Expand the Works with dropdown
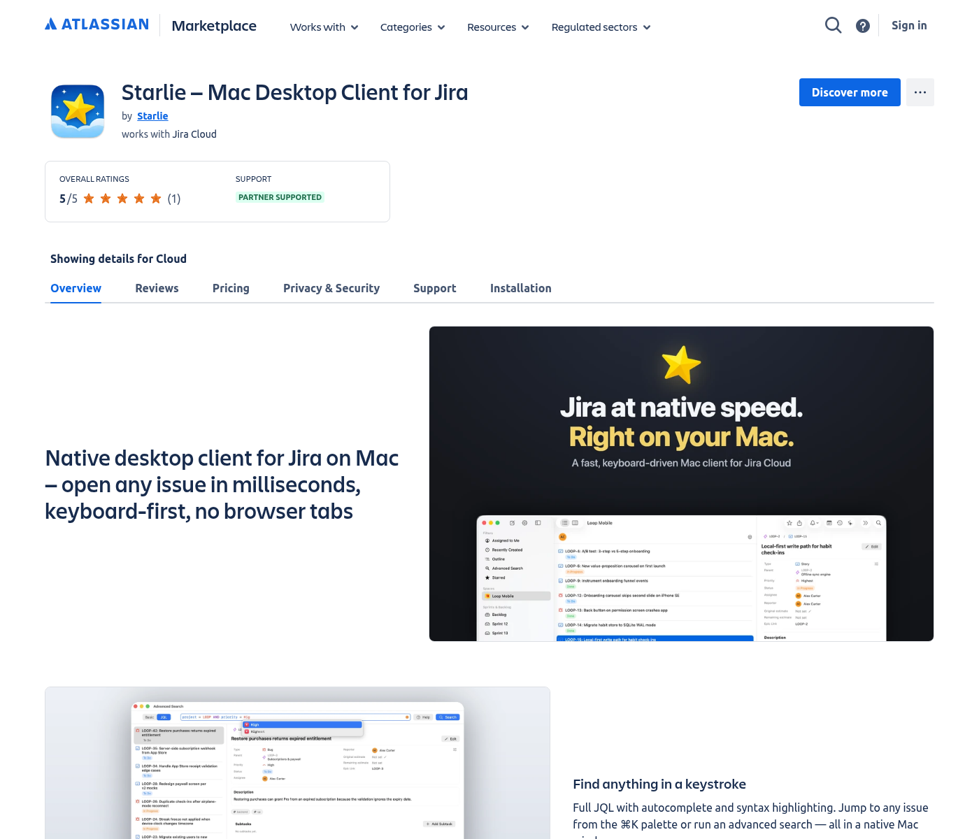Screen dimensions: 979x839 324,27
